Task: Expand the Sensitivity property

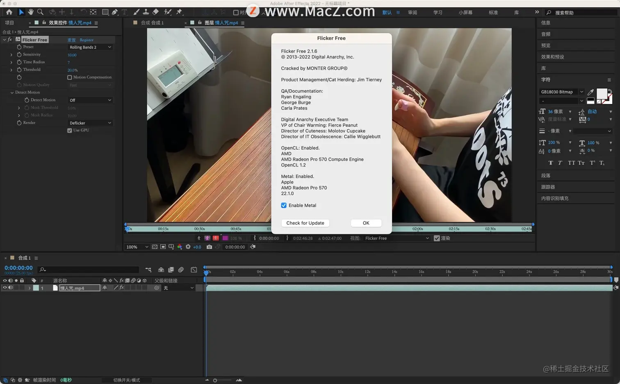Action: click(x=11, y=55)
